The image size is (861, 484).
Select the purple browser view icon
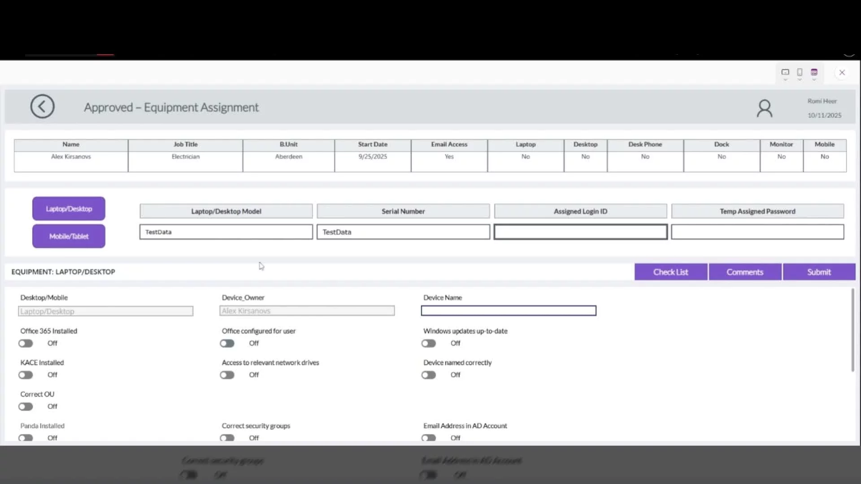point(814,72)
